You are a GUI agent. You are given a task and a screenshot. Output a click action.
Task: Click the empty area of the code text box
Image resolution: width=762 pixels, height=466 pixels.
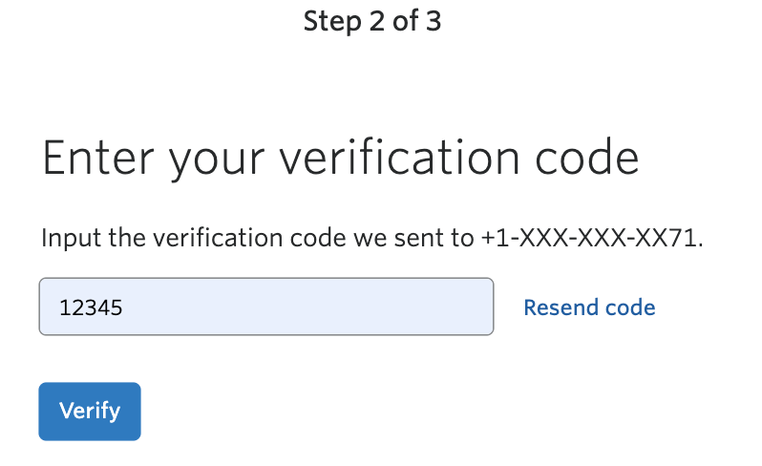click(x=311, y=307)
